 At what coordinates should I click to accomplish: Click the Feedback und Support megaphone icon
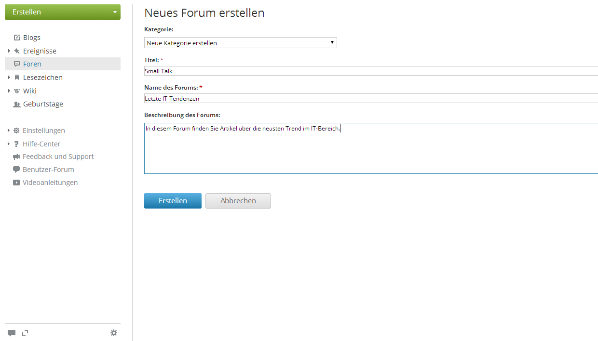pyautogui.click(x=16, y=157)
